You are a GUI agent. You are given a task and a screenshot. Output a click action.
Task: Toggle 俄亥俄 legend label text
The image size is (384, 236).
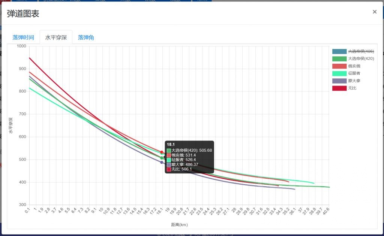354,66
